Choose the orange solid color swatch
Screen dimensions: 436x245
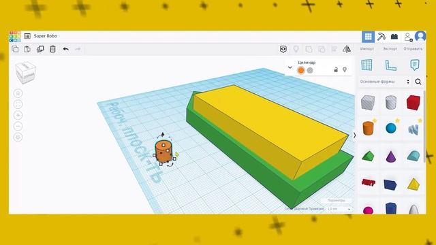click(x=301, y=70)
